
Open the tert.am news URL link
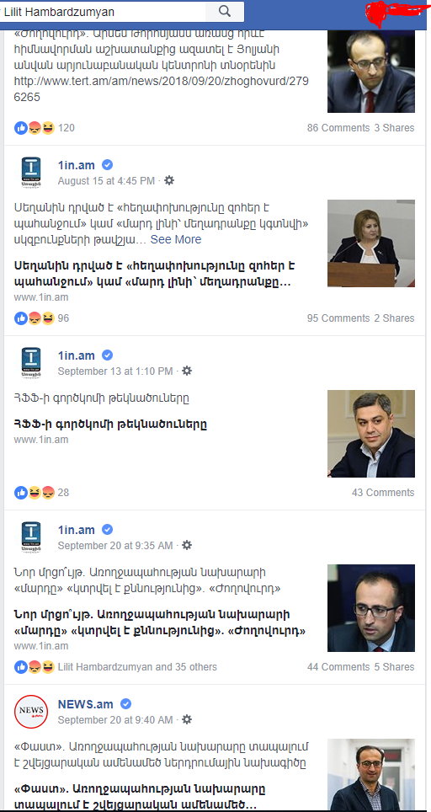(156, 89)
